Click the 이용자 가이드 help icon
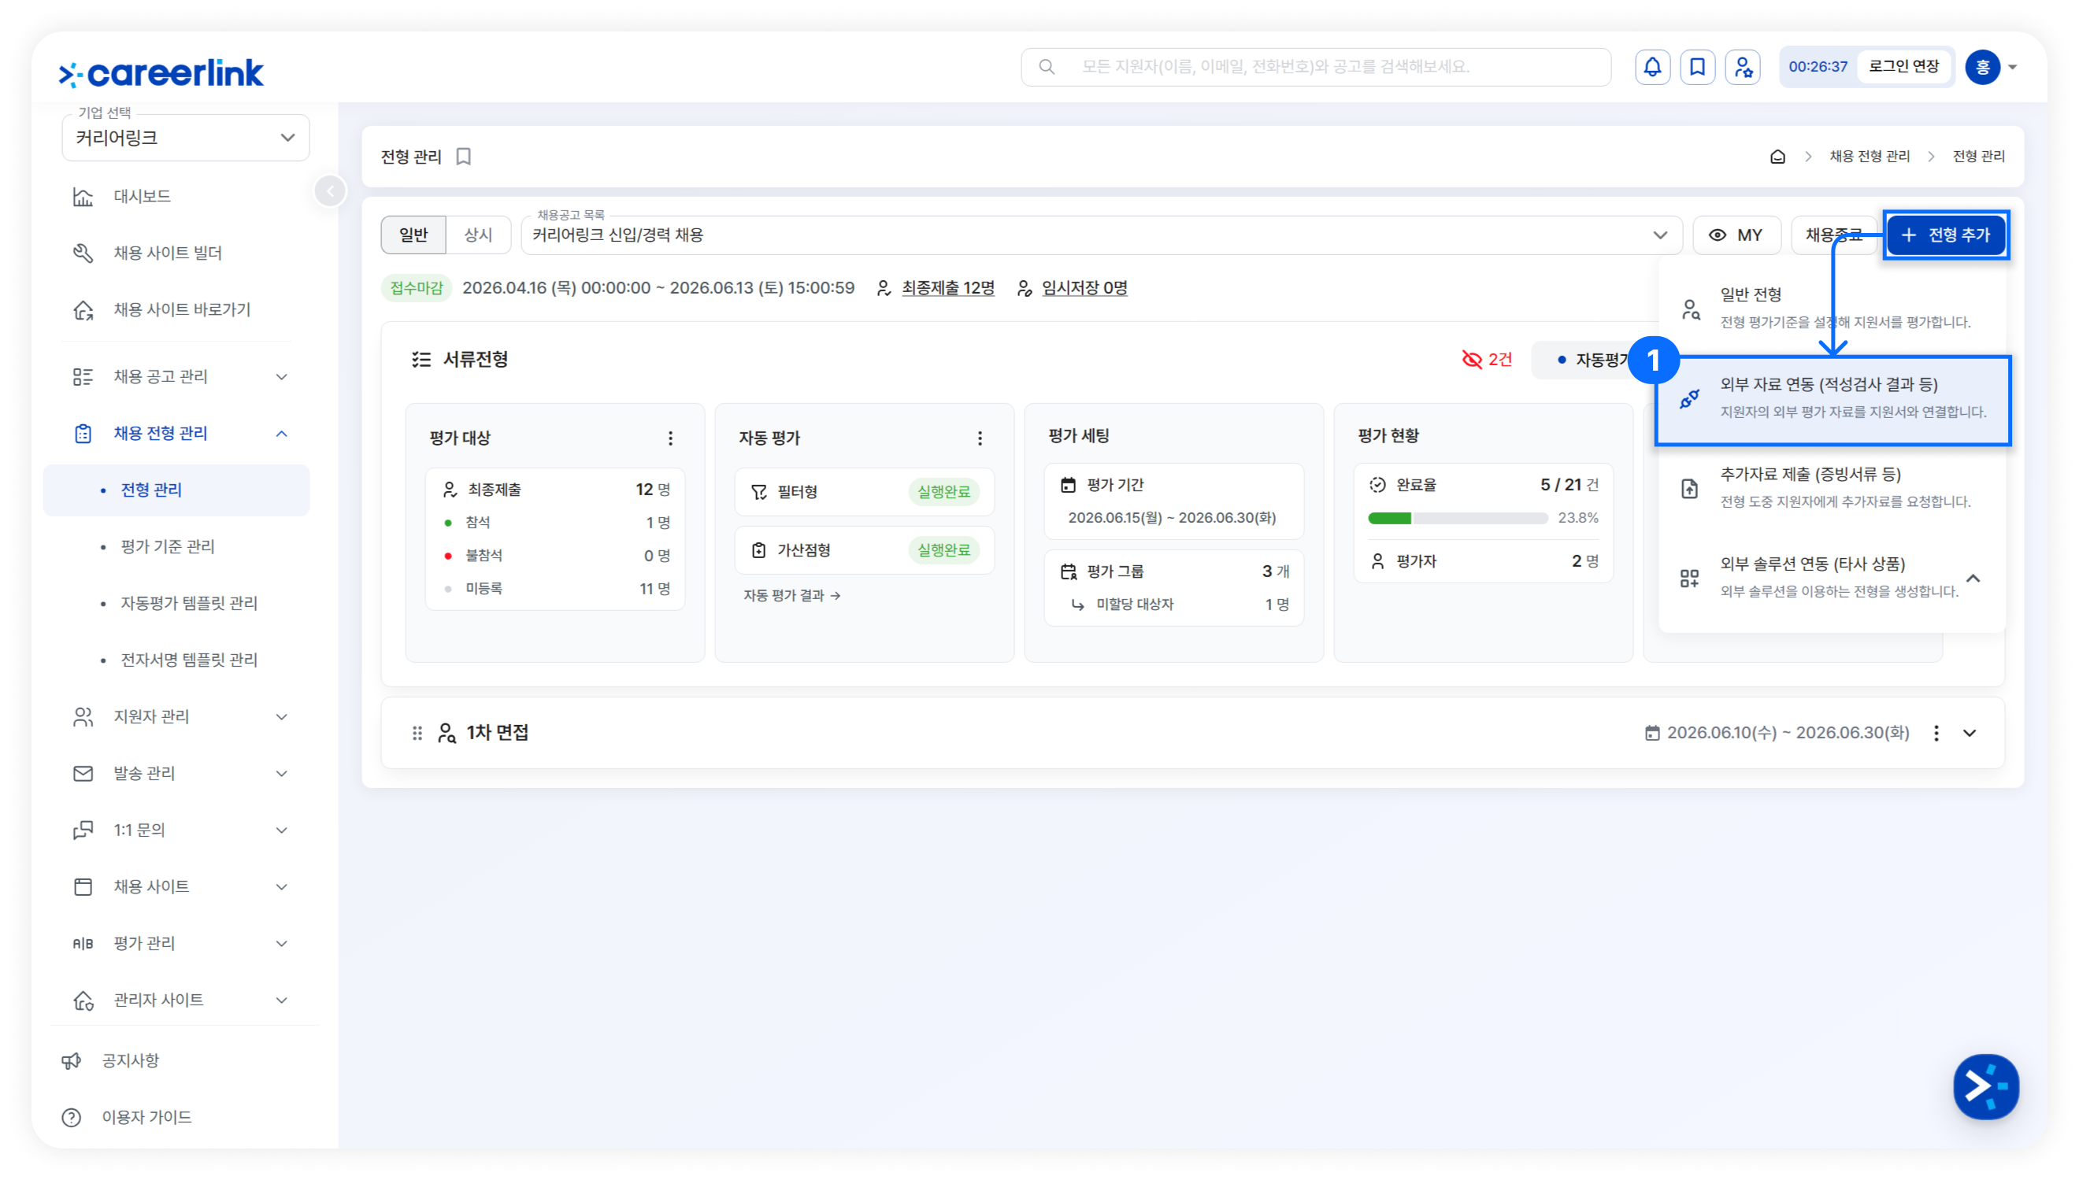Image resolution: width=2079 pixels, height=1180 pixels. point(72,1117)
